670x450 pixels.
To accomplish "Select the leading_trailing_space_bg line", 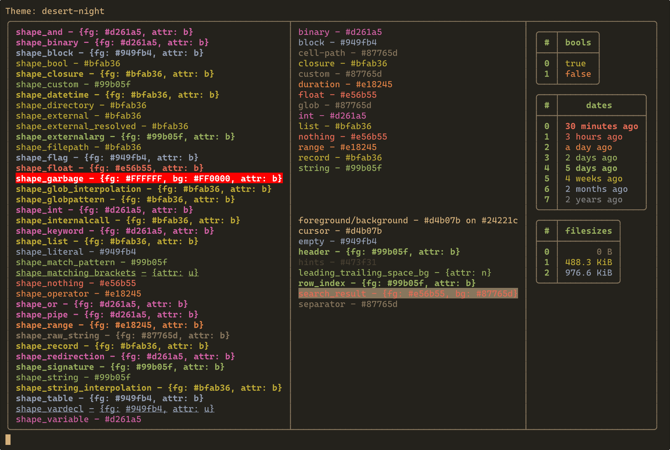I will tap(395, 273).
